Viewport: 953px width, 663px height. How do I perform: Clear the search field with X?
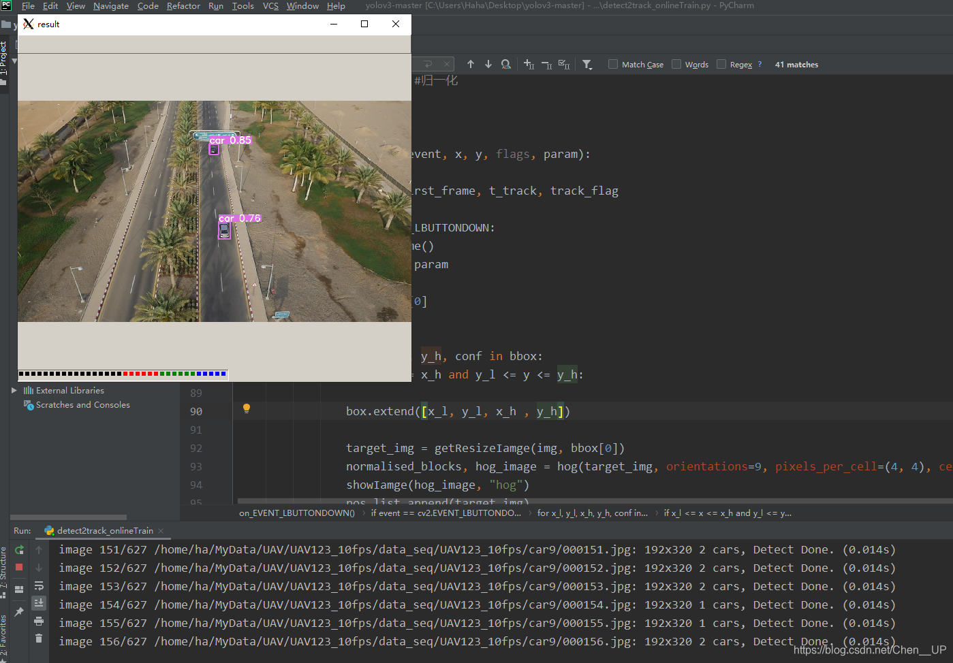click(446, 64)
